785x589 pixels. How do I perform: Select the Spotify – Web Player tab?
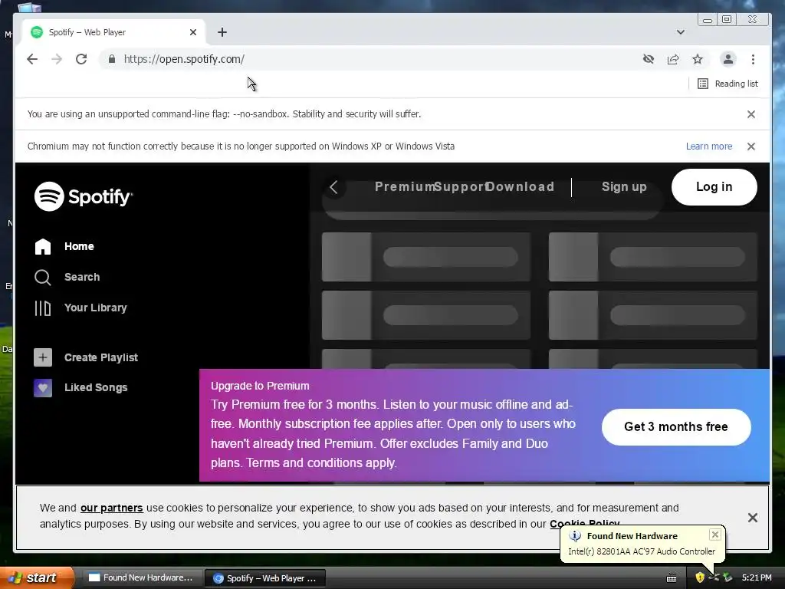pyautogui.click(x=114, y=32)
